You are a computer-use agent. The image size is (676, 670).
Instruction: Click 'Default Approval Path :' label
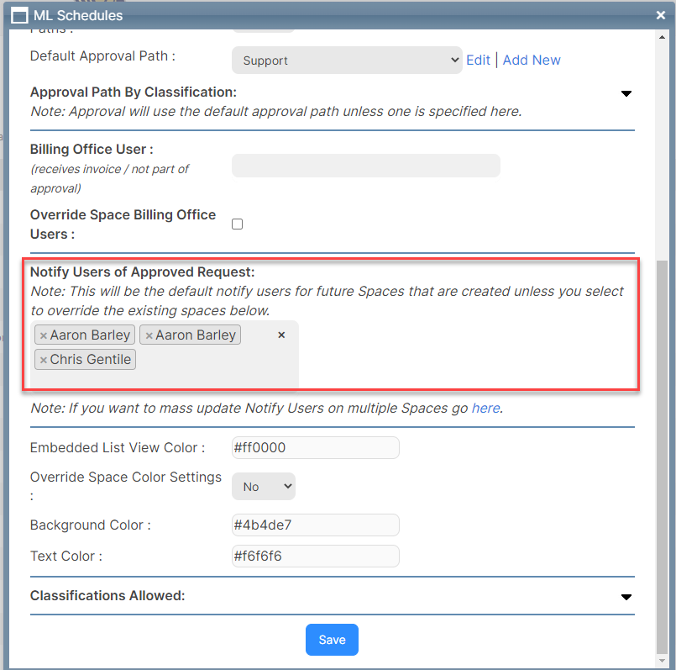102,56
